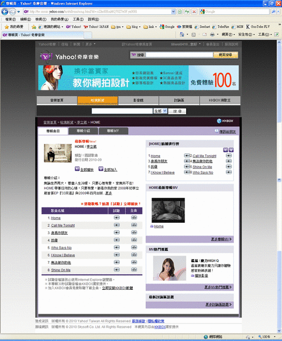Play full song for Who Says No
282x341 pixels.
pos(134,247)
